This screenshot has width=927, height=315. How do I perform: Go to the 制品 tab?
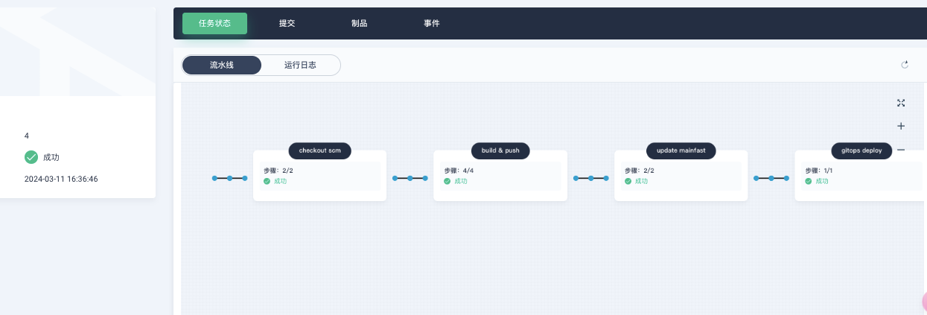[x=359, y=23]
